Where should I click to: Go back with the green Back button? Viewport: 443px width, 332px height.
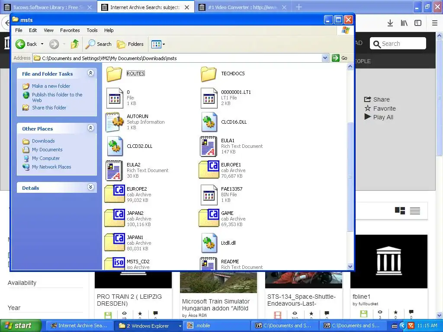[x=26, y=44]
